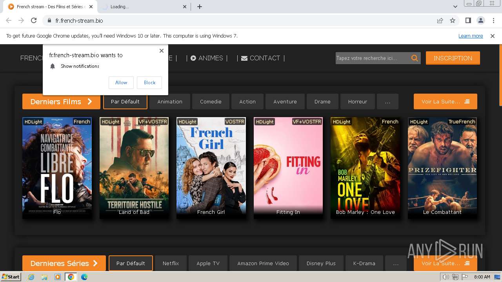Screen dimensions: 502x282
Task: Select the Apple TV series tab
Action: [x=208, y=263]
